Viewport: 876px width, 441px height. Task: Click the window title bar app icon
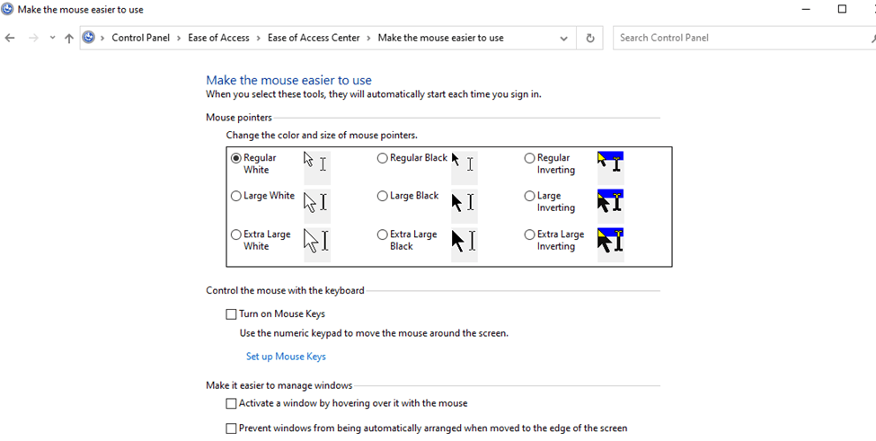tap(7, 9)
